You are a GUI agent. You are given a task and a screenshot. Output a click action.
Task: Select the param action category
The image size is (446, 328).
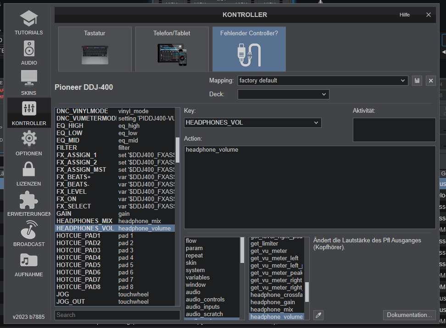pyautogui.click(x=212, y=248)
